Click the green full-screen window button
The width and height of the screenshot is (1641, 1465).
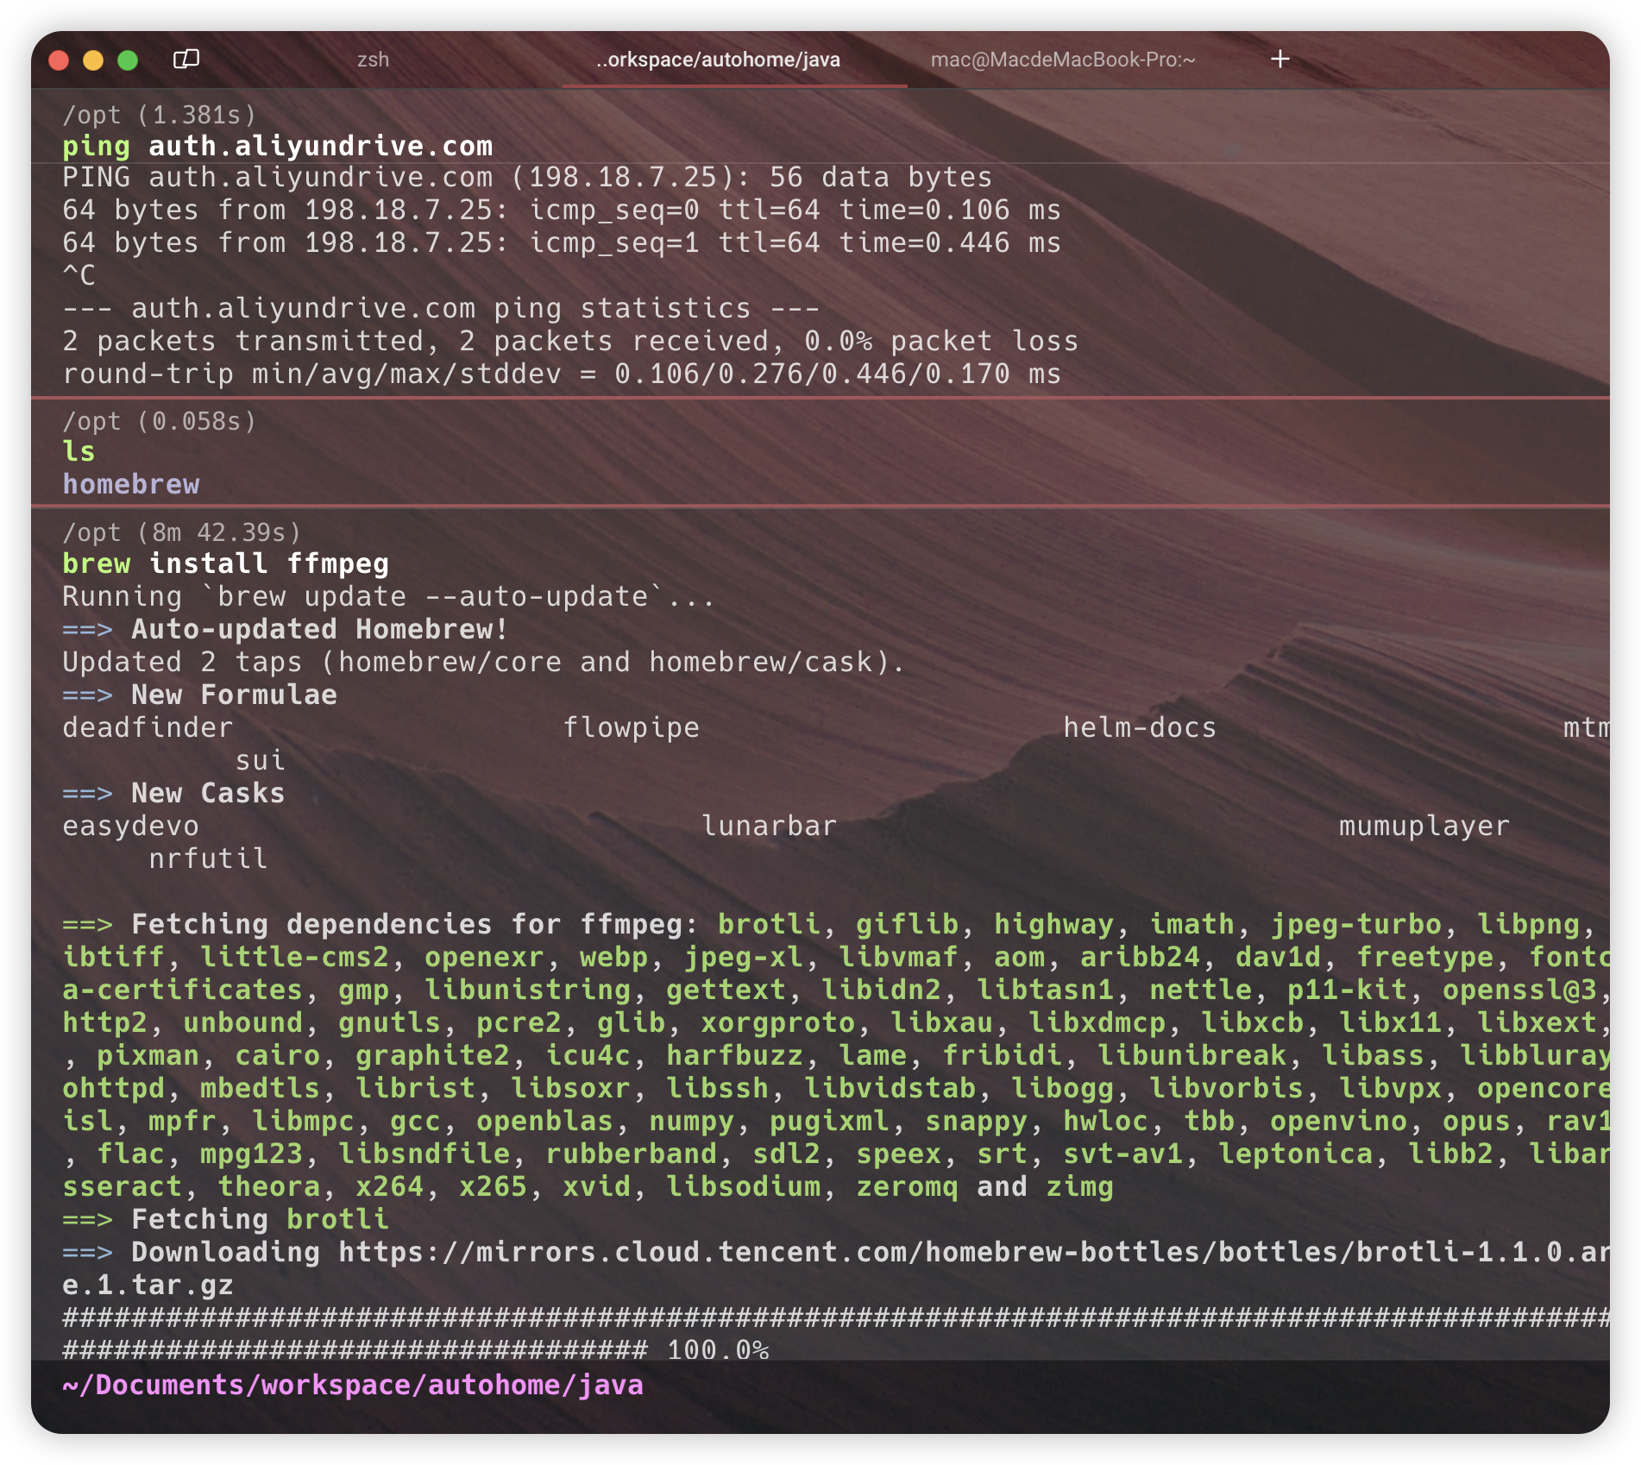128,60
